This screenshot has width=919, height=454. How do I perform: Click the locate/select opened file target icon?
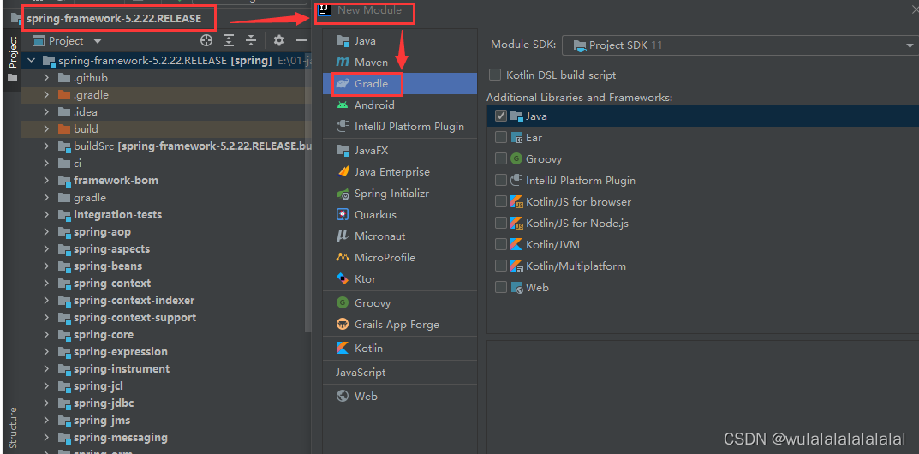206,40
